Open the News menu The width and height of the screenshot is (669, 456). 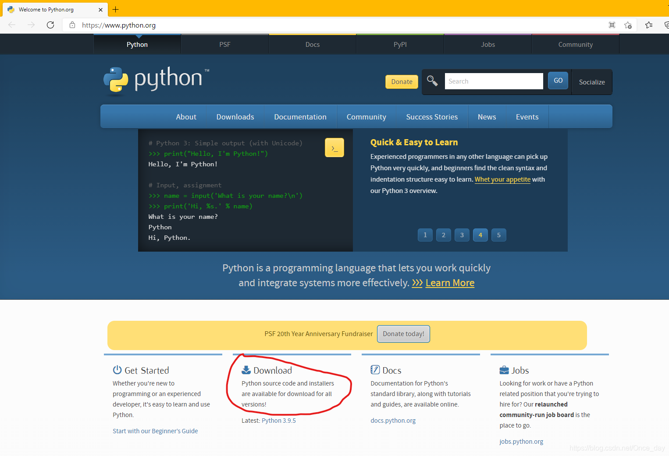pyautogui.click(x=487, y=117)
